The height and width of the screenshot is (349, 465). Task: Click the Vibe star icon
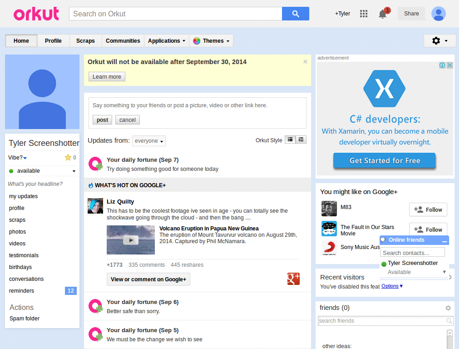[x=68, y=158]
